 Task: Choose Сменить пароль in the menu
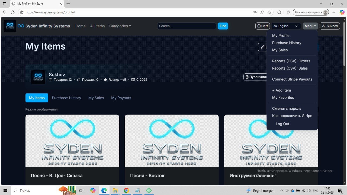click(x=287, y=108)
